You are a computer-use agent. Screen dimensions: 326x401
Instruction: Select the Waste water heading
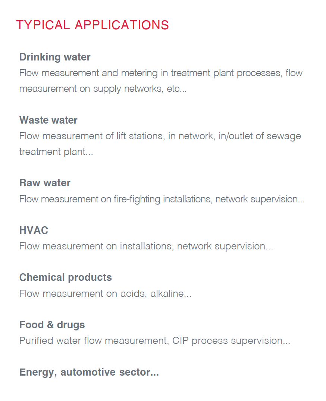coord(48,120)
